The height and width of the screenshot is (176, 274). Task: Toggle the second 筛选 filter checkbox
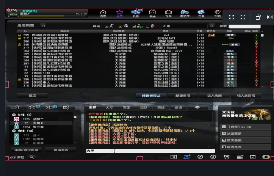pyautogui.click(x=121, y=26)
